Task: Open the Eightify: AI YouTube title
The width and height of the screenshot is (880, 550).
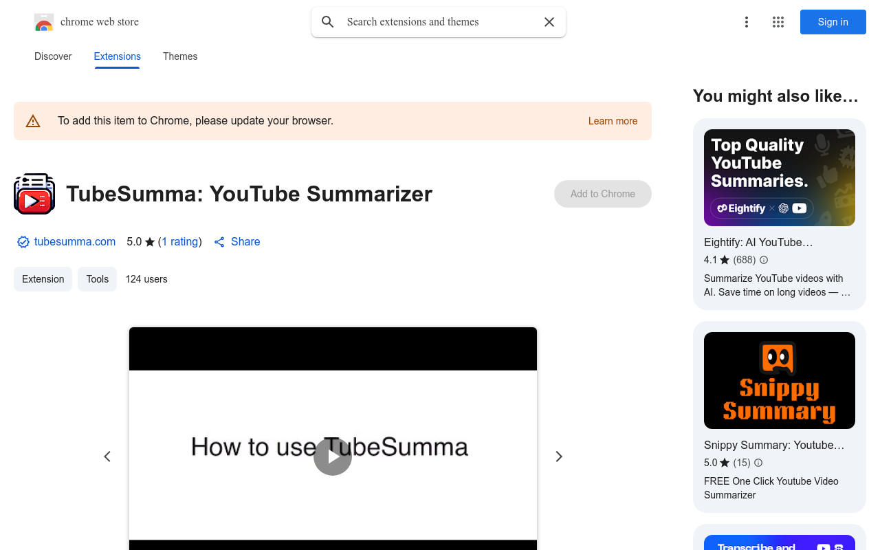Action: pos(758,242)
